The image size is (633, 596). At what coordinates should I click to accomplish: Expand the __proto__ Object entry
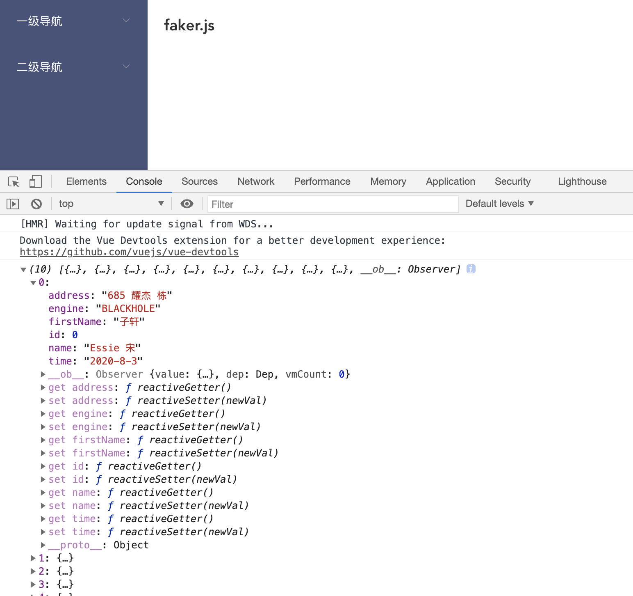[43, 545]
